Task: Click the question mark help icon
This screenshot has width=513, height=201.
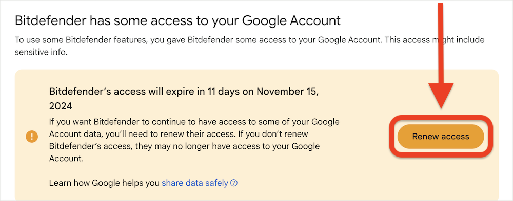Action: 233,183
